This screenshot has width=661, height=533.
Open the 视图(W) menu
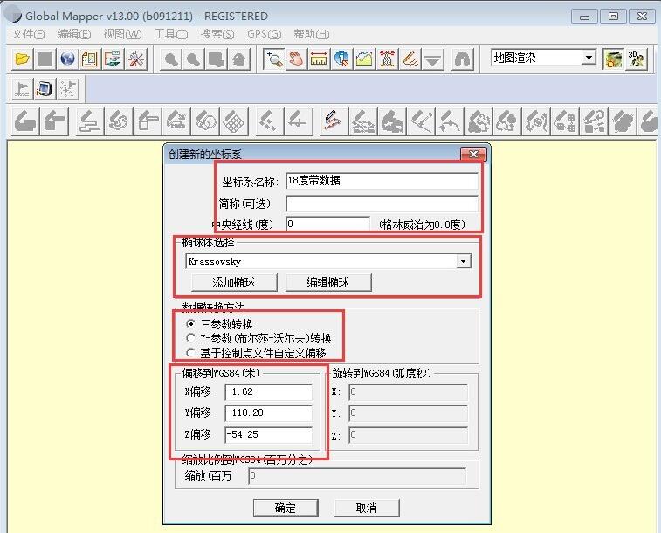click(122, 34)
